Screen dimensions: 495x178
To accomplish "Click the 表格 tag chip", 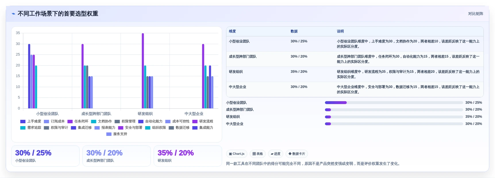I will click(258, 154).
